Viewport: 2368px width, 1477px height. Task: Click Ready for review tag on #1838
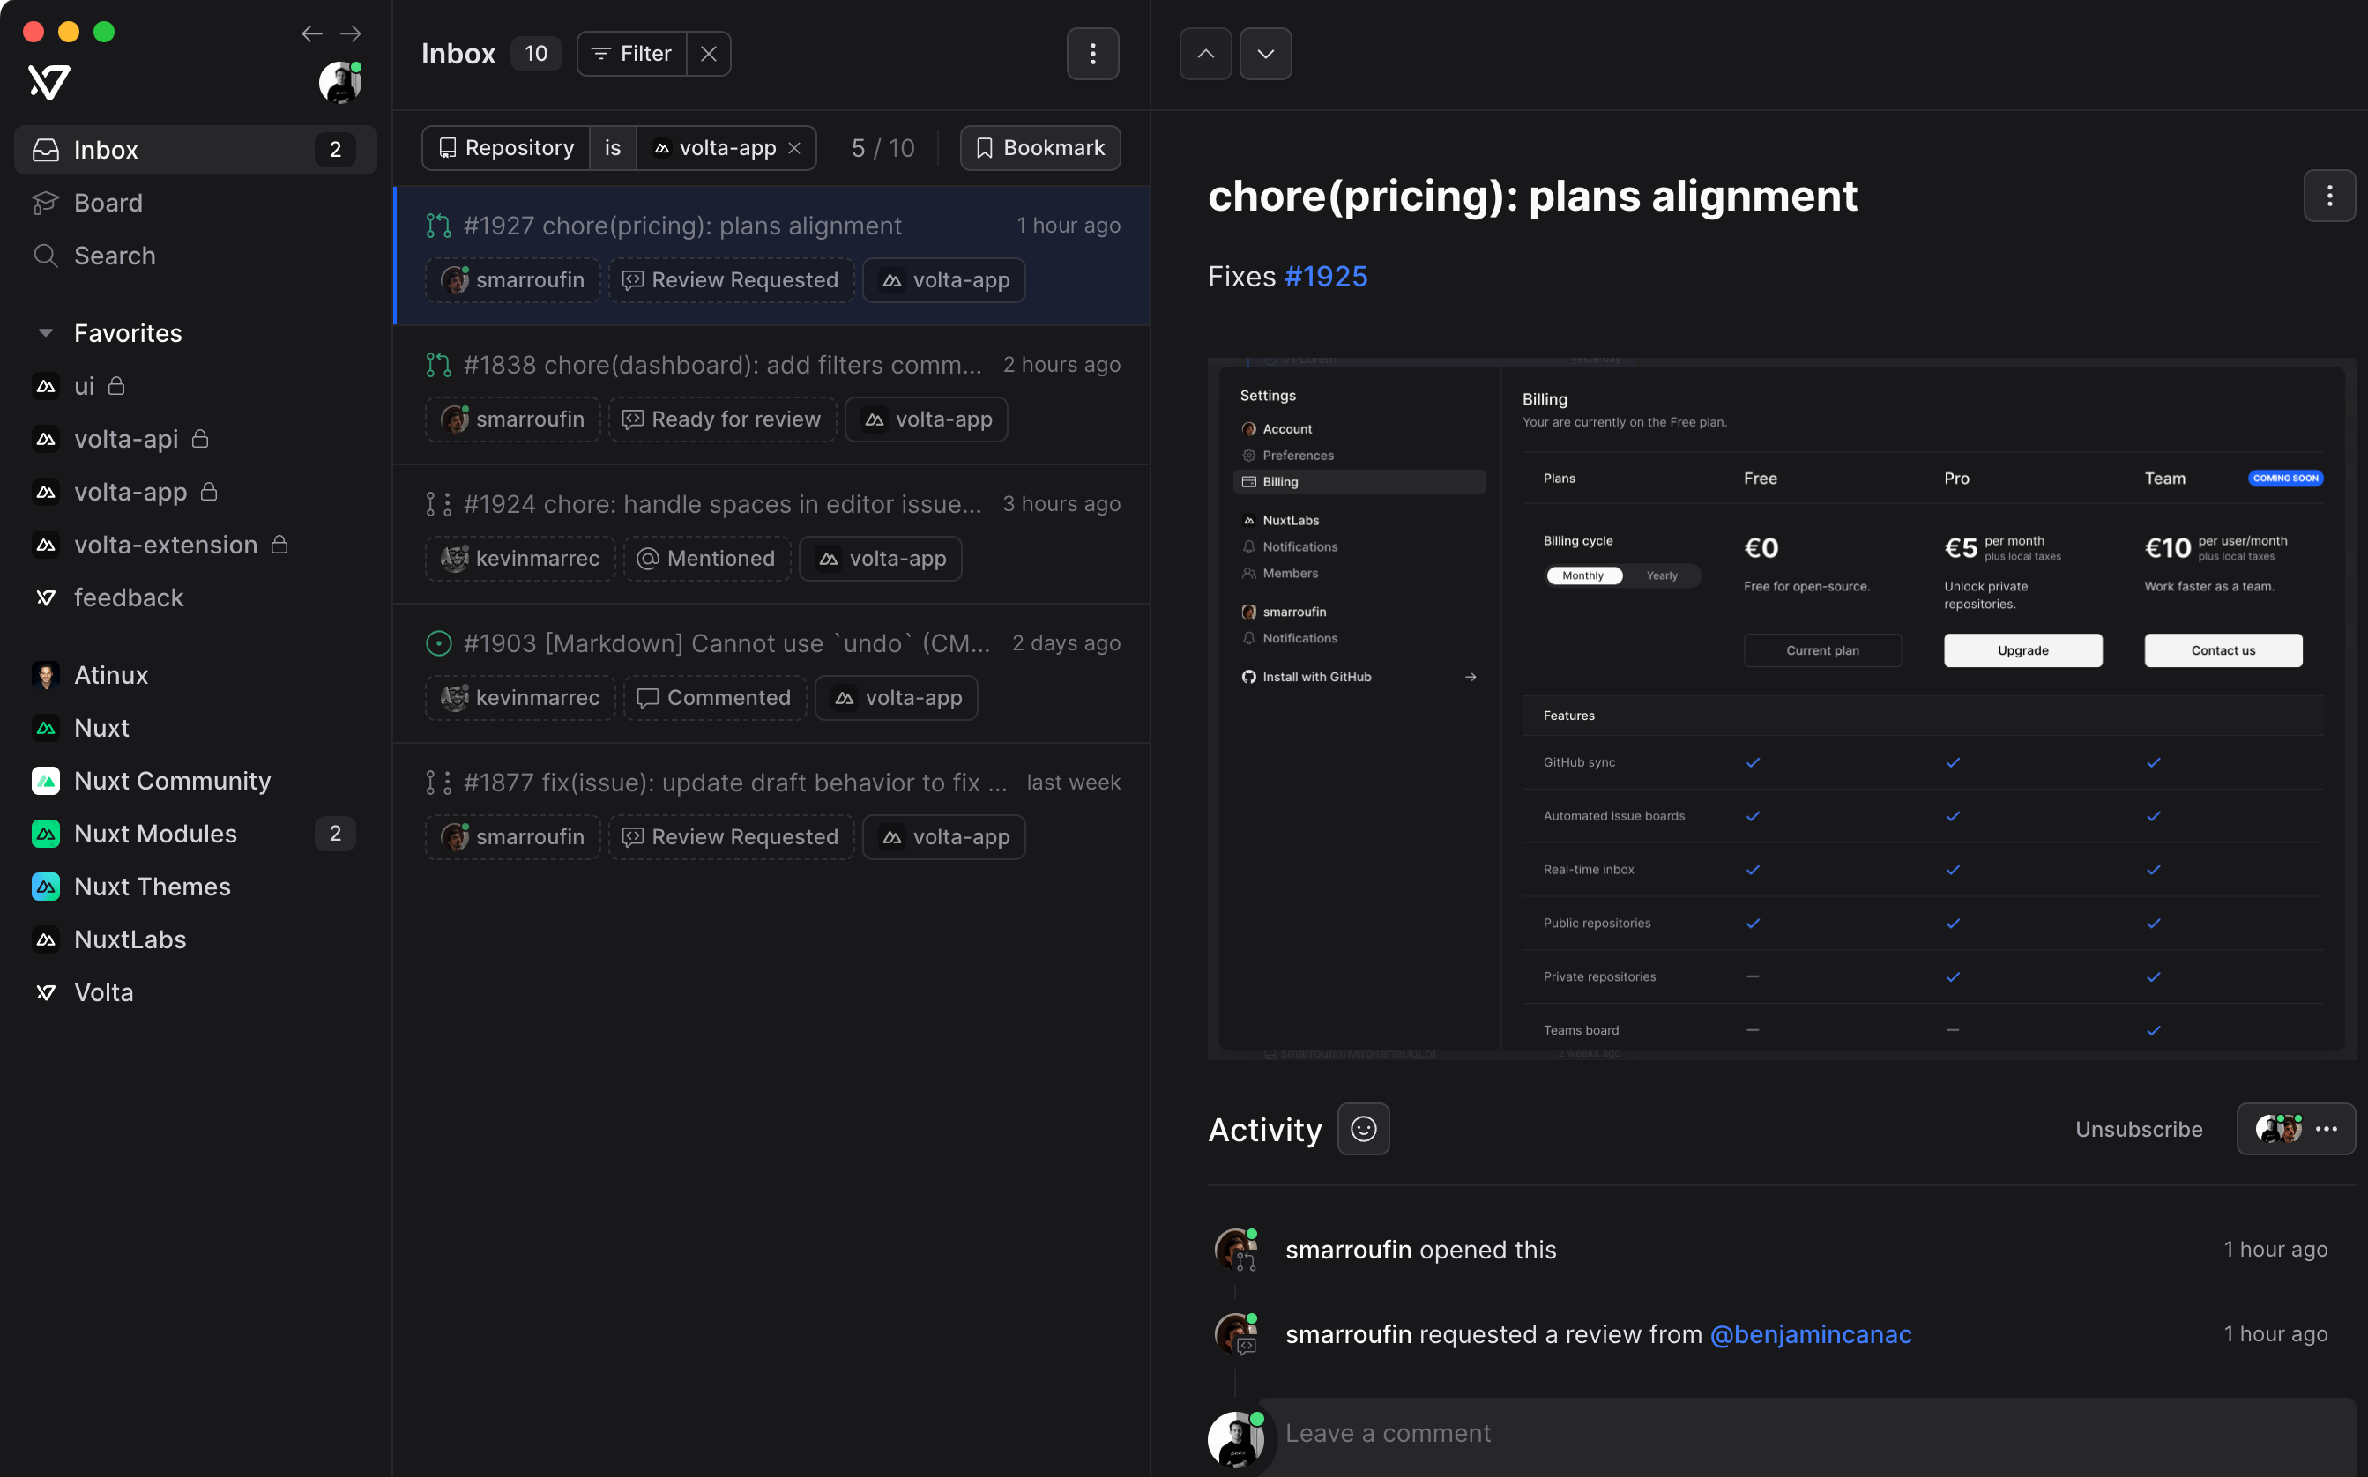[722, 419]
